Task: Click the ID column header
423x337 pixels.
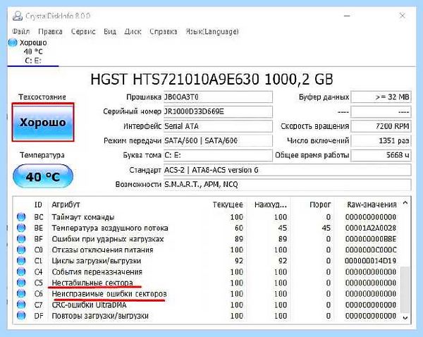Action: (38, 204)
